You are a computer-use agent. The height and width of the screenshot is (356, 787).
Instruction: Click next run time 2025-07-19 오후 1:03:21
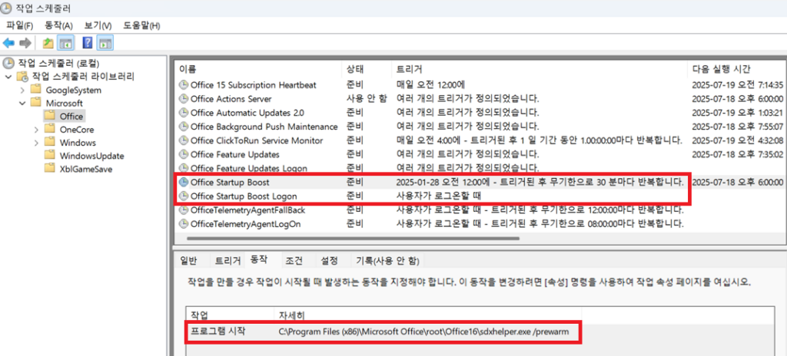point(739,113)
